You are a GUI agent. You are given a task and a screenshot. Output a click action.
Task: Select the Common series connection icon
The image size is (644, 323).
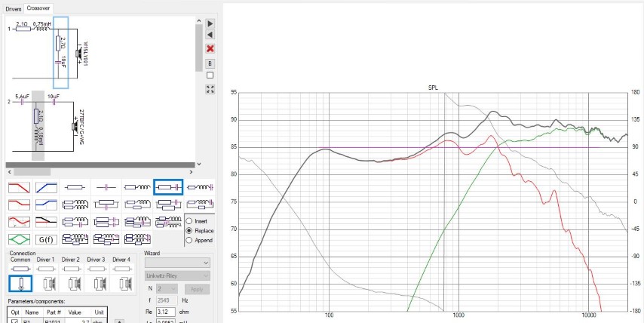20,269
